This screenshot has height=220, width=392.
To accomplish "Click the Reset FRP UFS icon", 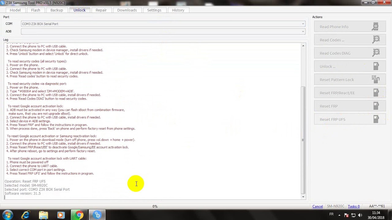I will point(376,119).
